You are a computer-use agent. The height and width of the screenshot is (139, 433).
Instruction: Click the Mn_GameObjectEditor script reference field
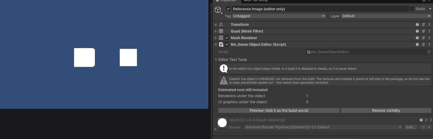tap(369, 52)
